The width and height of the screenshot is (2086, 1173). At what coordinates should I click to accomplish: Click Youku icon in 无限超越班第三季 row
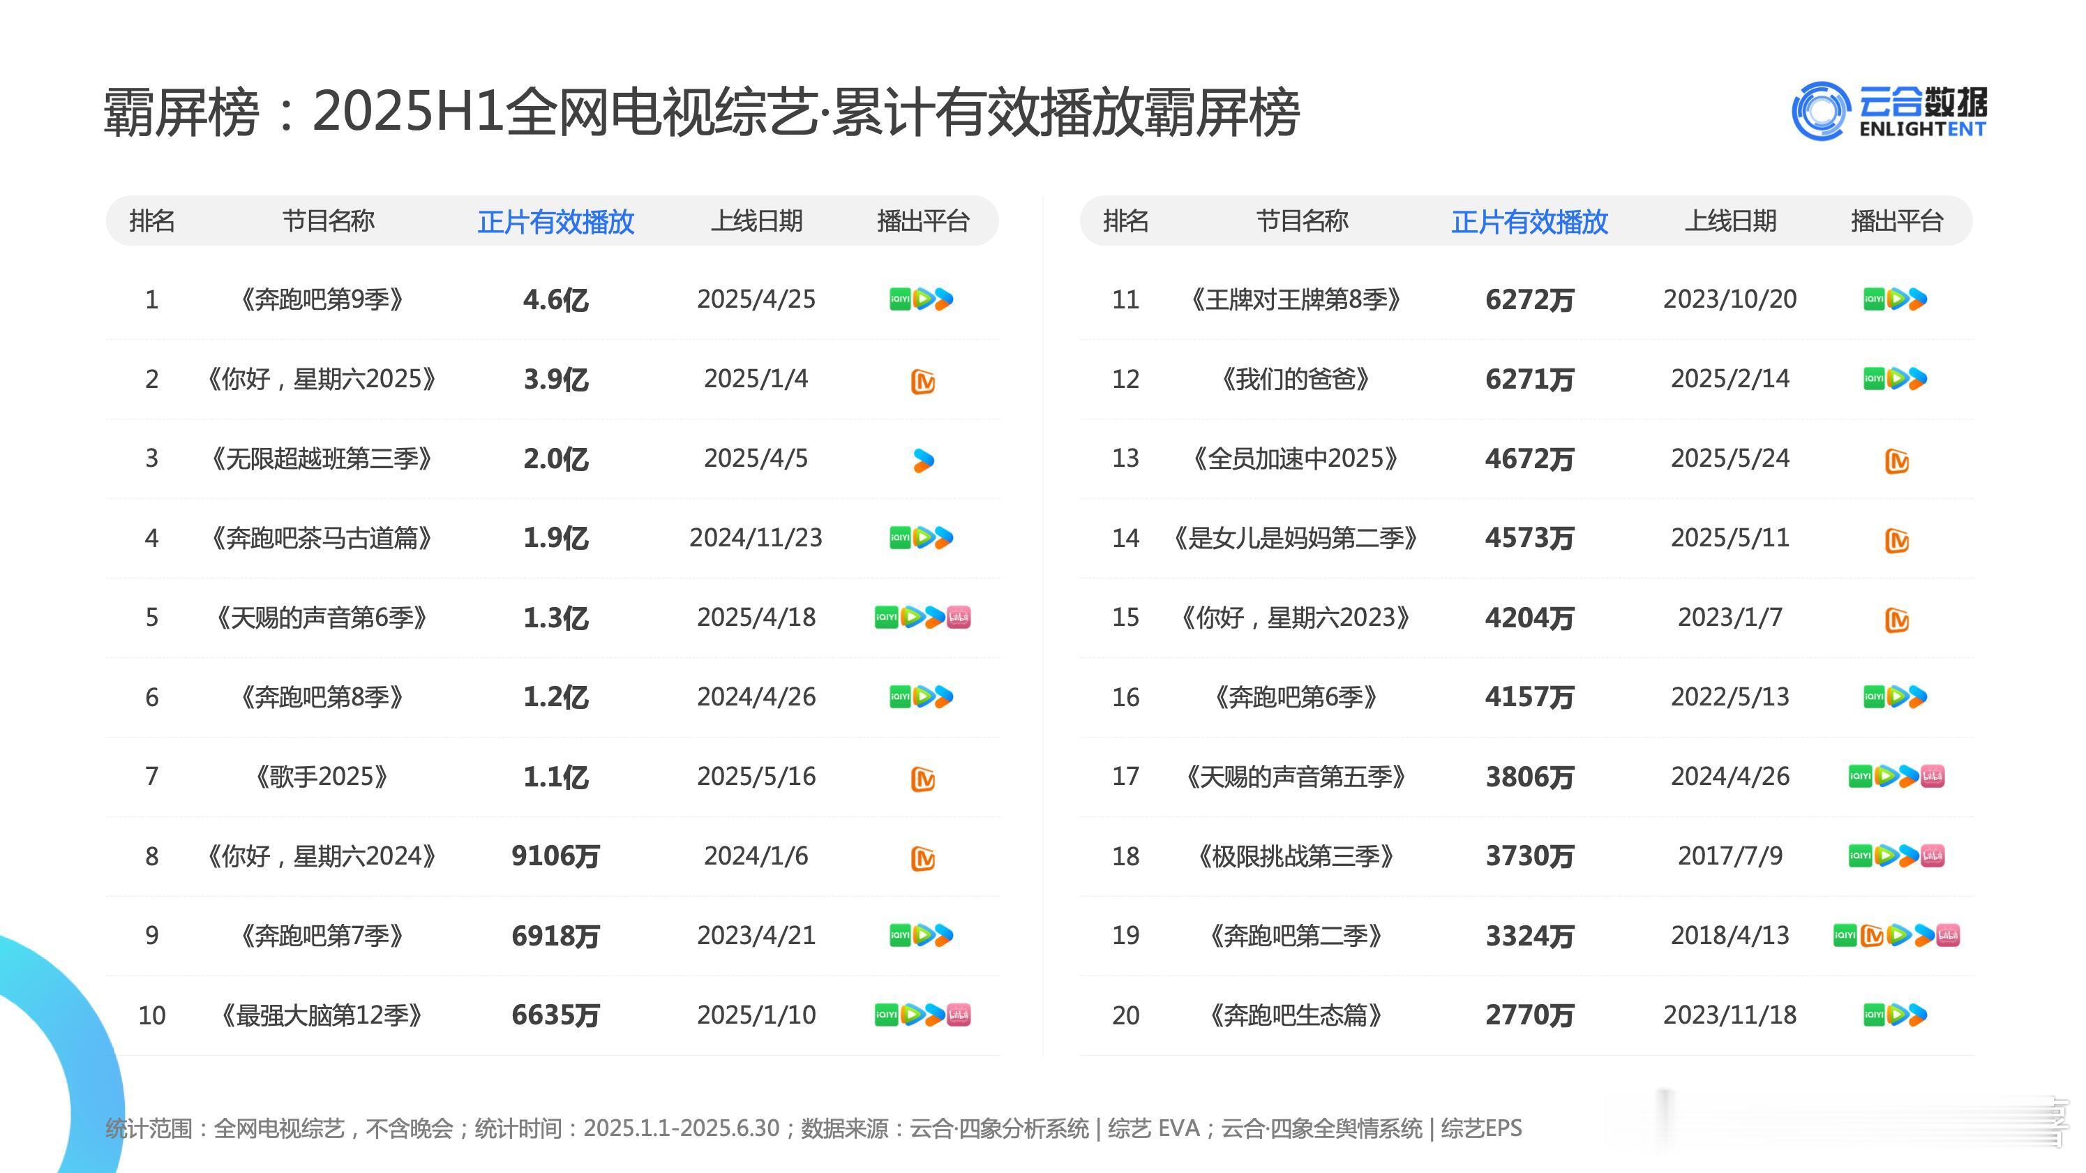(x=923, y=460)
